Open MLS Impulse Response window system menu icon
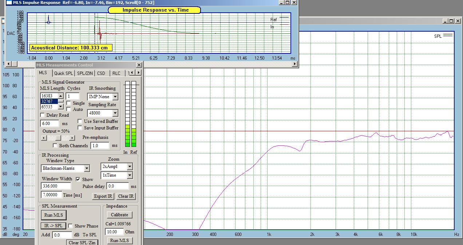 coord(8,3)
